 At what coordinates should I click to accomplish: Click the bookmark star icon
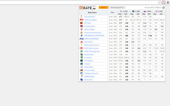159,2
